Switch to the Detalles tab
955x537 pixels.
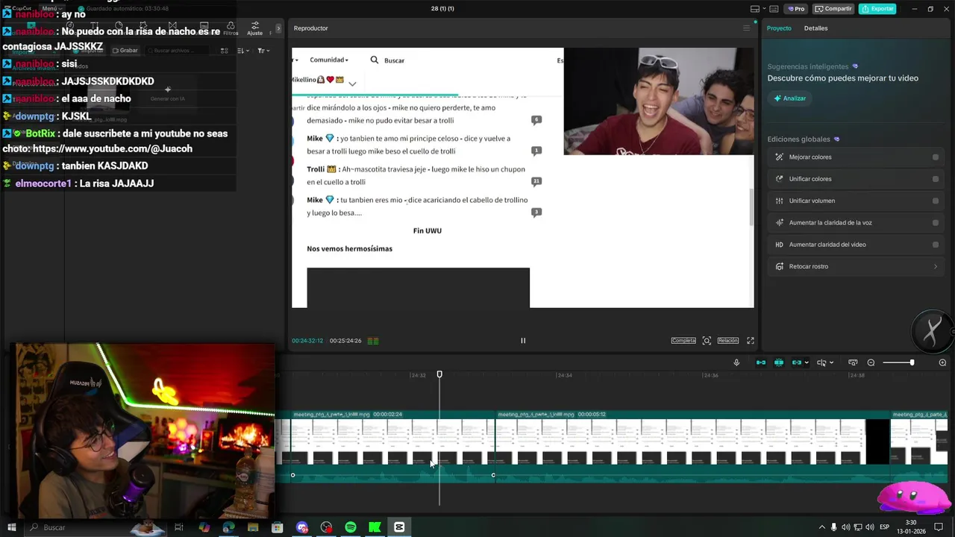pos(815,28)
